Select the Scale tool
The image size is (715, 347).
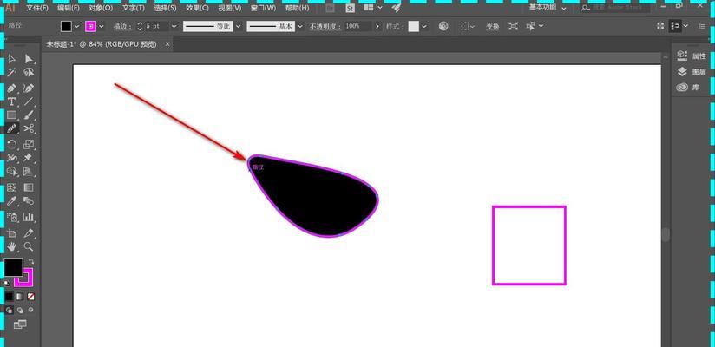[x=29, y=145]
